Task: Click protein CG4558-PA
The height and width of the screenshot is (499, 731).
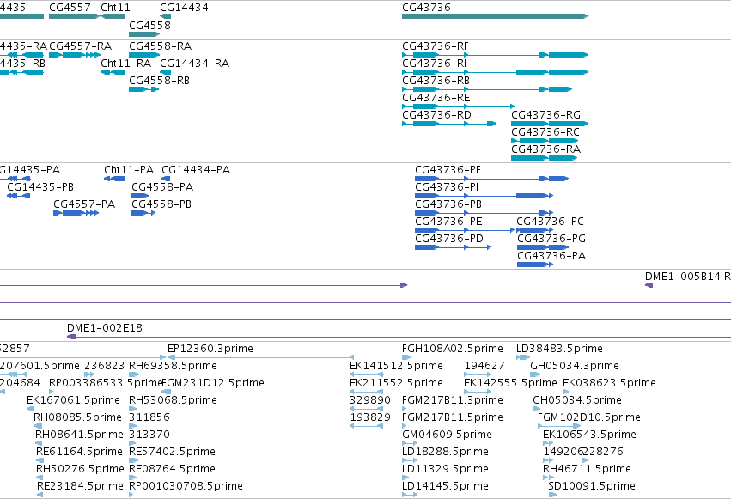Action: click(140, 196)
